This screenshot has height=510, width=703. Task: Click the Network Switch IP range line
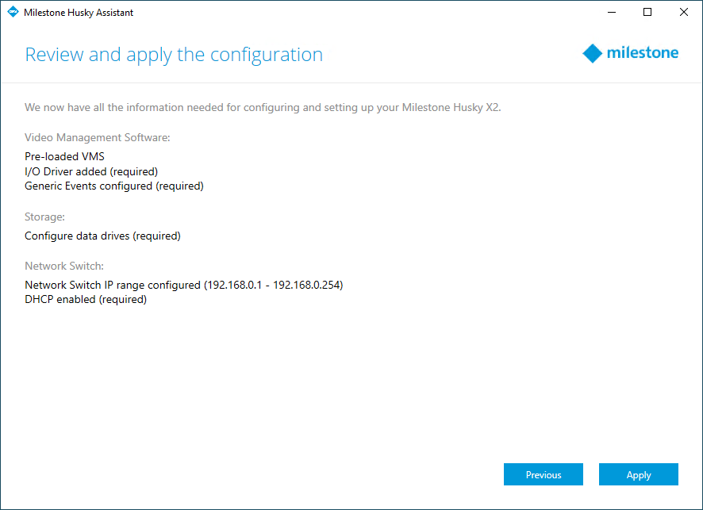point(183,285)
